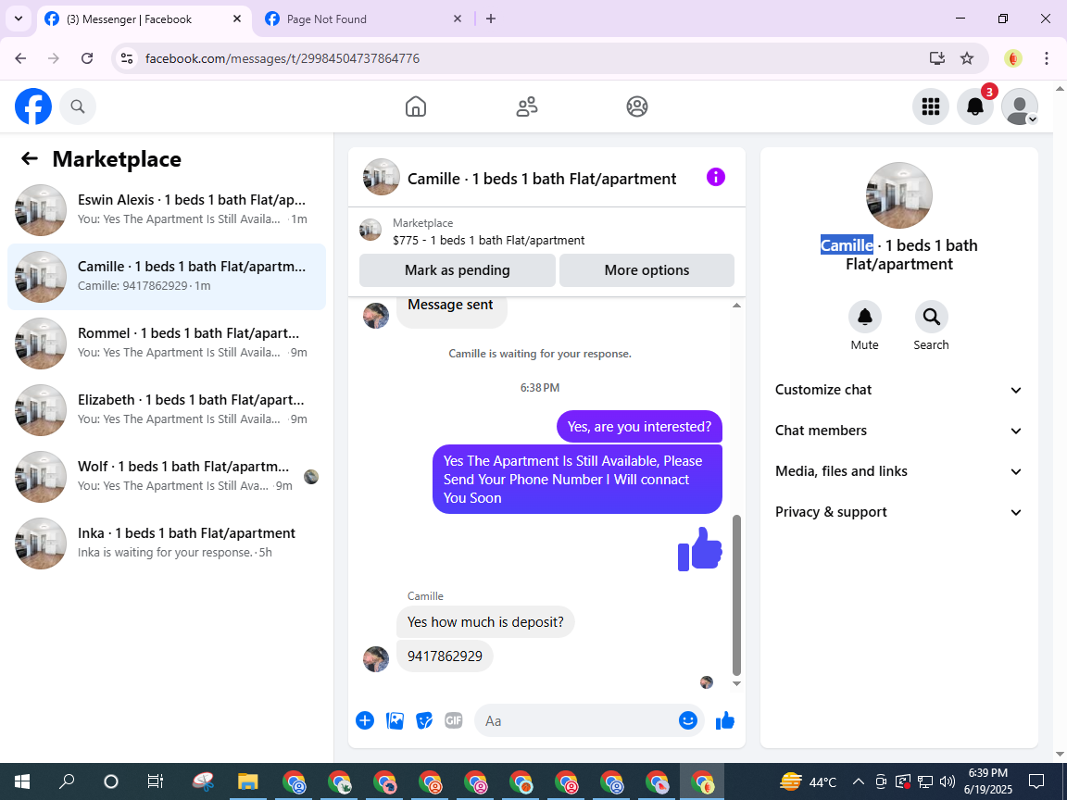Click the chat scrollbar thumb

(736, 595)
